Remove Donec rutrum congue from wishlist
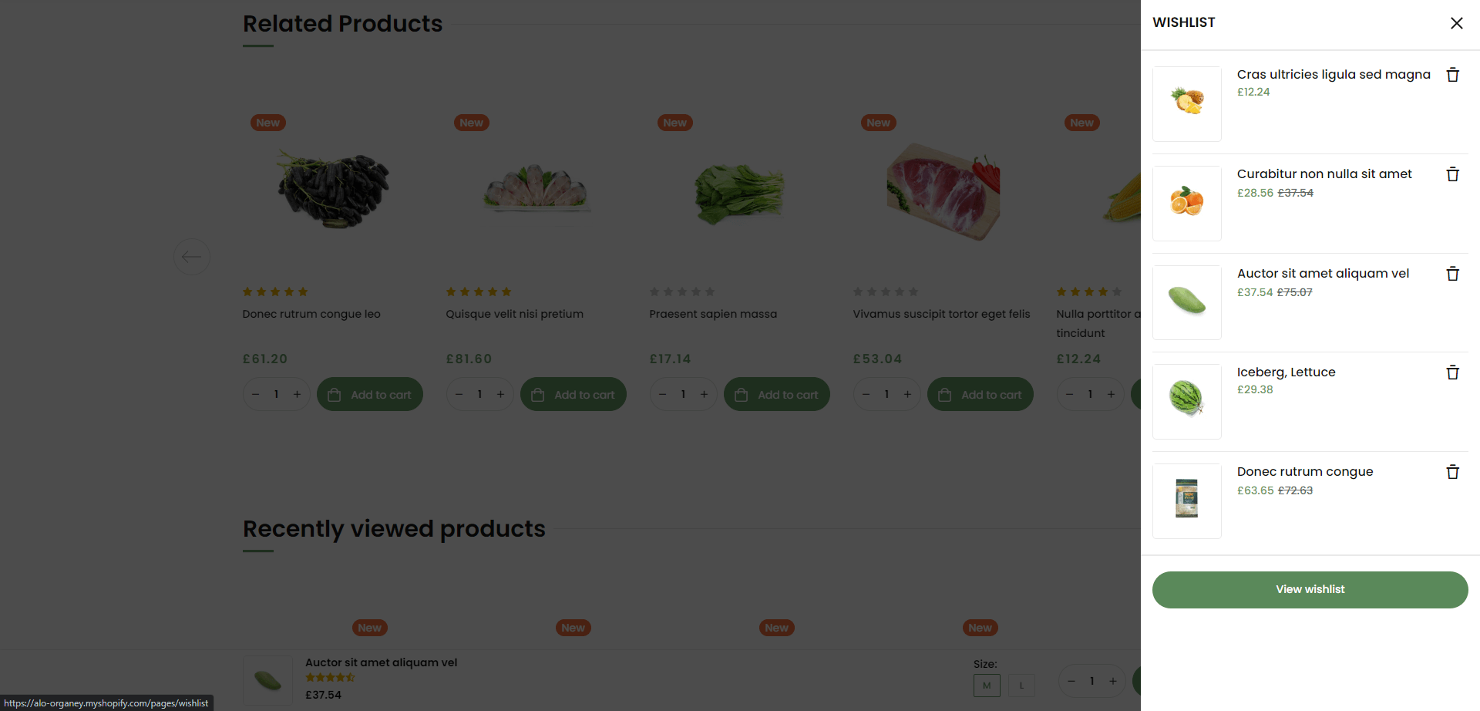The width and height of the screenshot is (1480, 711). (x=1452, y=472)
